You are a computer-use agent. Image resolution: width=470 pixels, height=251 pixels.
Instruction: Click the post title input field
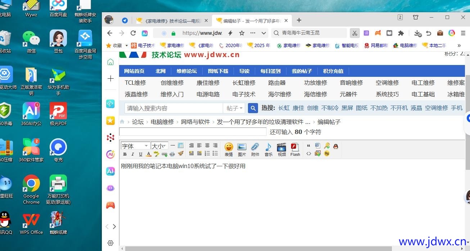coord(193,132)
